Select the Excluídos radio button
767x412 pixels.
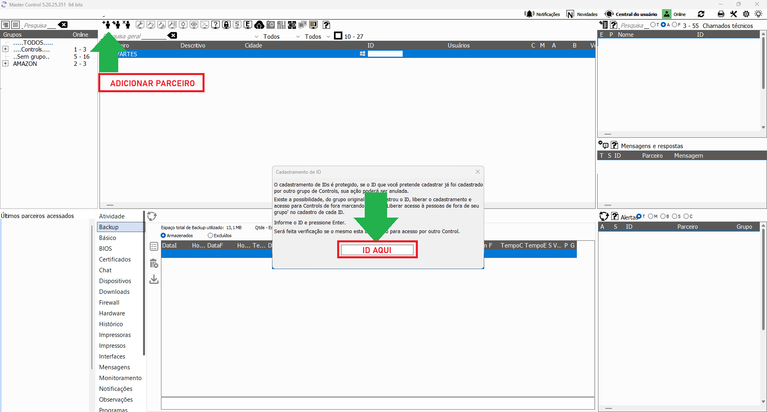point(210,236)
